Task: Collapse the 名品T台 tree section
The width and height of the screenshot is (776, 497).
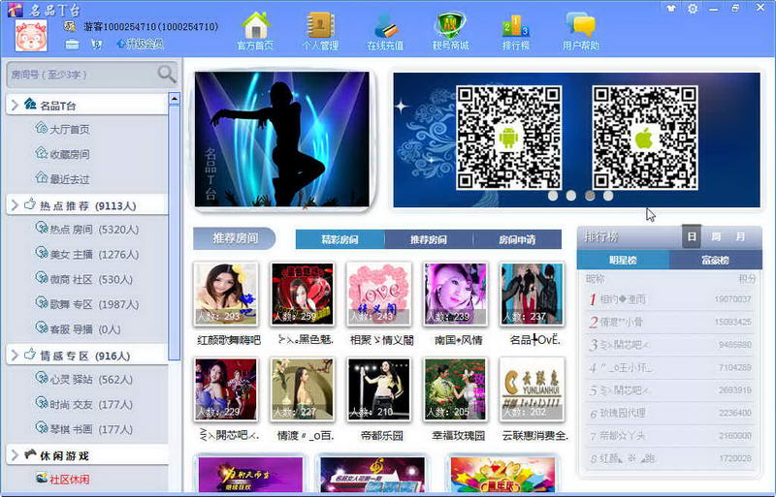Action: [x=15, y=105]
